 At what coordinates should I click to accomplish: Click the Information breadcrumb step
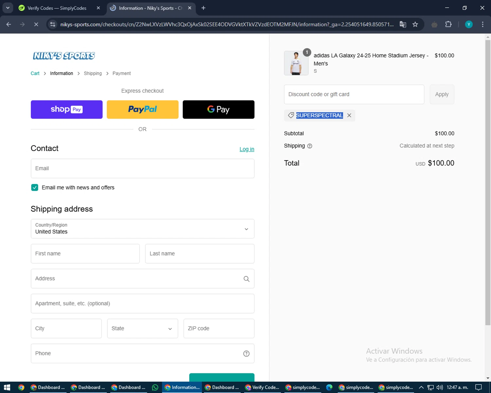[62, 73]
